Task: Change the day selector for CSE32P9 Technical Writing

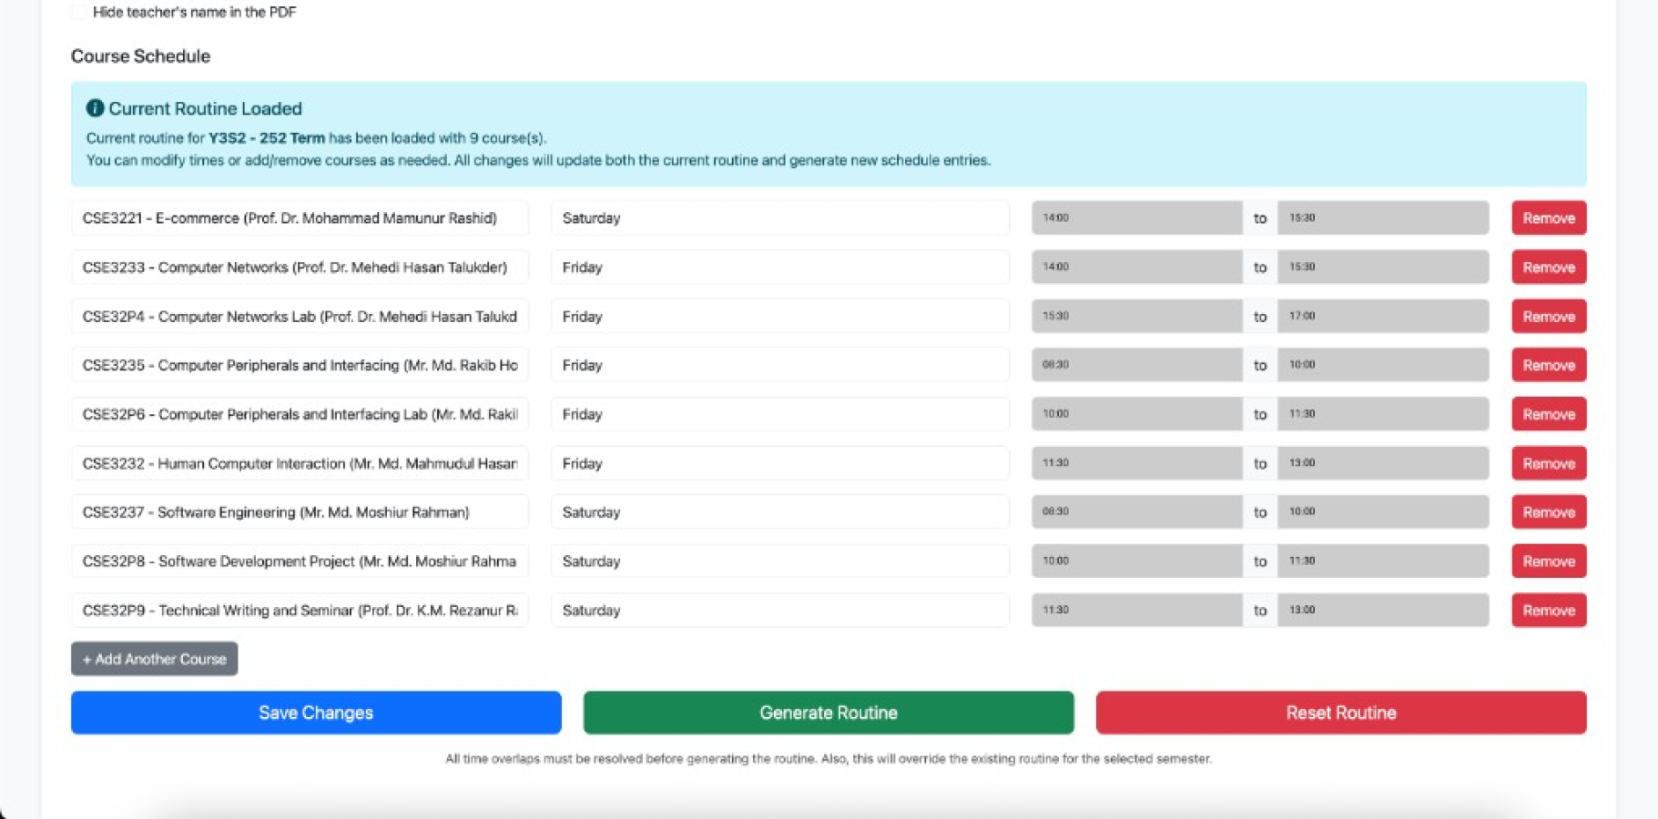Action: pyautogui.click(x=780, y=611)
